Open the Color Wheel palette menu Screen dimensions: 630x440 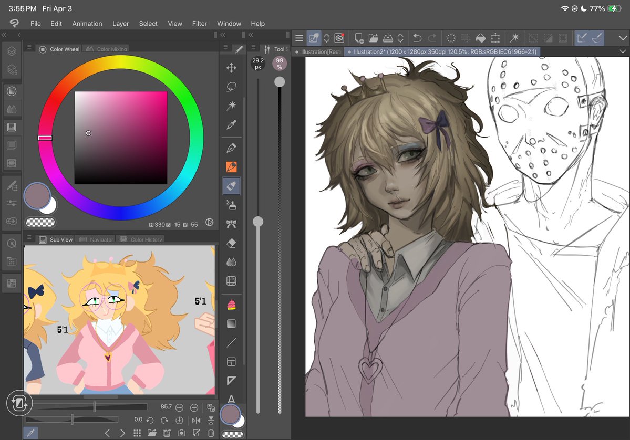click(x=29, y=47)
